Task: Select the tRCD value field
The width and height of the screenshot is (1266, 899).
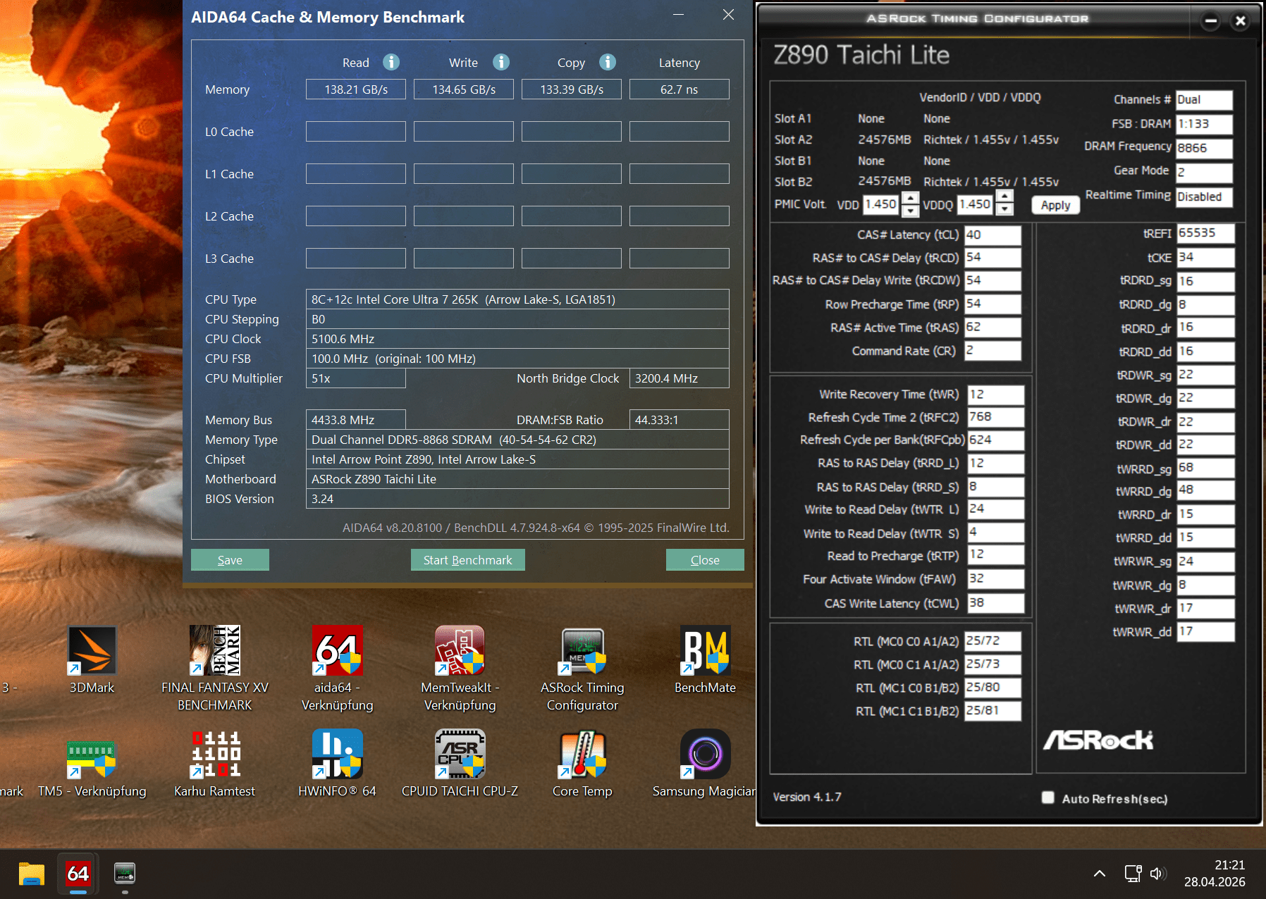Action: [x=992, y=257]
